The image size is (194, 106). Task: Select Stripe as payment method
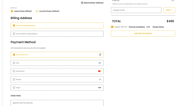click(14, 88)
